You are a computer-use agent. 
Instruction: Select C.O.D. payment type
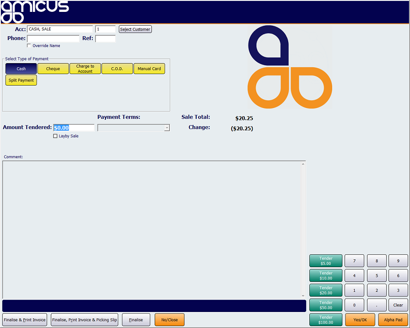click(117, 69)
